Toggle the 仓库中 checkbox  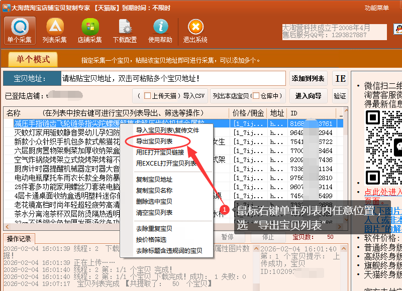point(256,96)
